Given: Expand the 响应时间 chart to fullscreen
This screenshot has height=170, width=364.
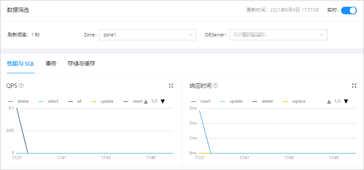Looking at the screenshot, I should tap(354, 86).
